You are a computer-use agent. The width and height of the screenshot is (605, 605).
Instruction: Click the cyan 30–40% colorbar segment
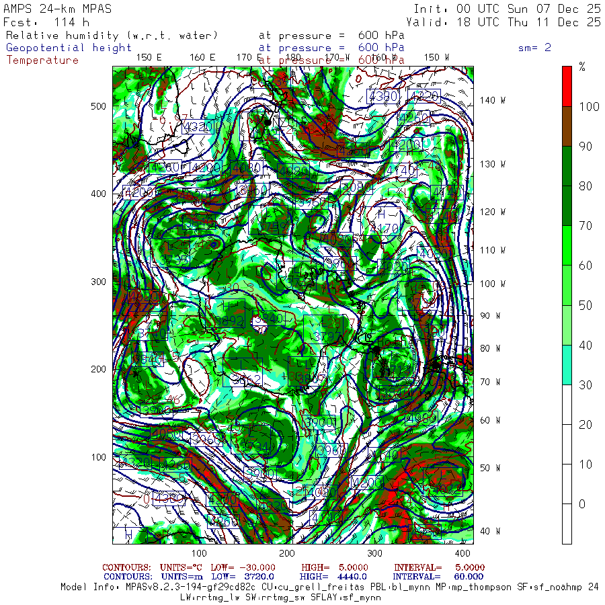click(567, 365)
